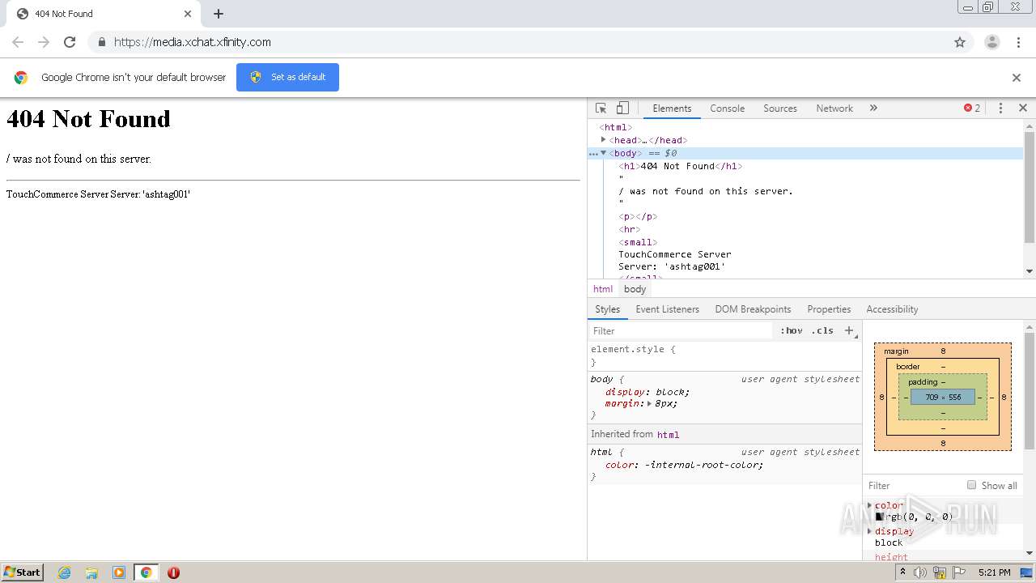Click the Start button

23,572
